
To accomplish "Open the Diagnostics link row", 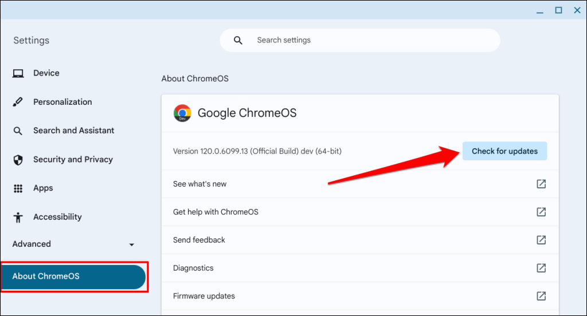I will click(193, 268).
